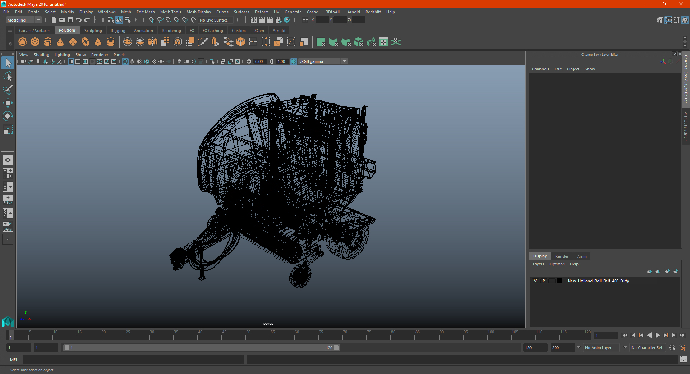
Task: Toggle color management sRGB icon
Action: click(x=294, y=61)
